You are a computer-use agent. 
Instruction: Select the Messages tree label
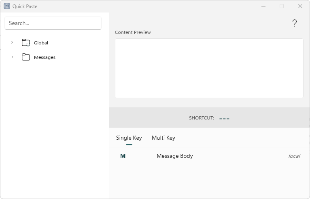[45, 57]
